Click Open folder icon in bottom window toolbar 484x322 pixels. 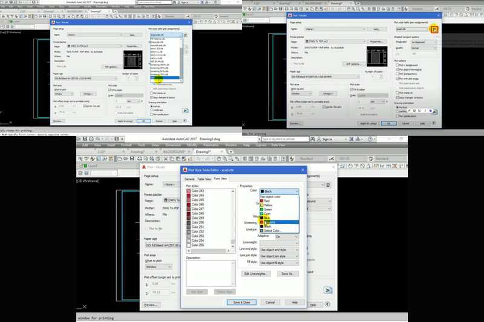pyautogui.click(x=126, y=159)
